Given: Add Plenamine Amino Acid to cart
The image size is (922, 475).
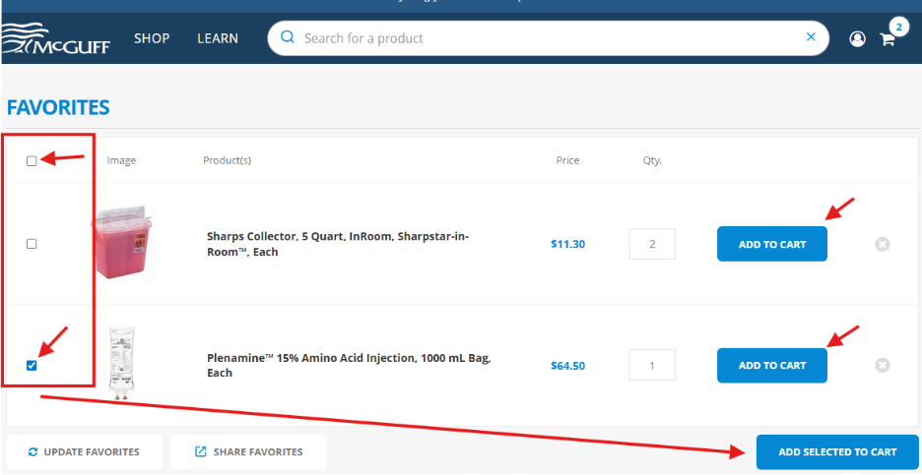Looking at the screenshot, I should tap(771, 365).
